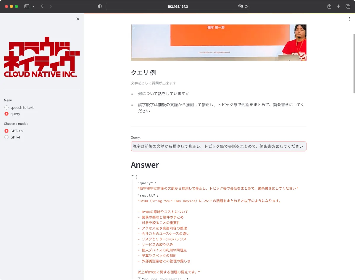Click the presentation photo at top

(x=219, y=43)
